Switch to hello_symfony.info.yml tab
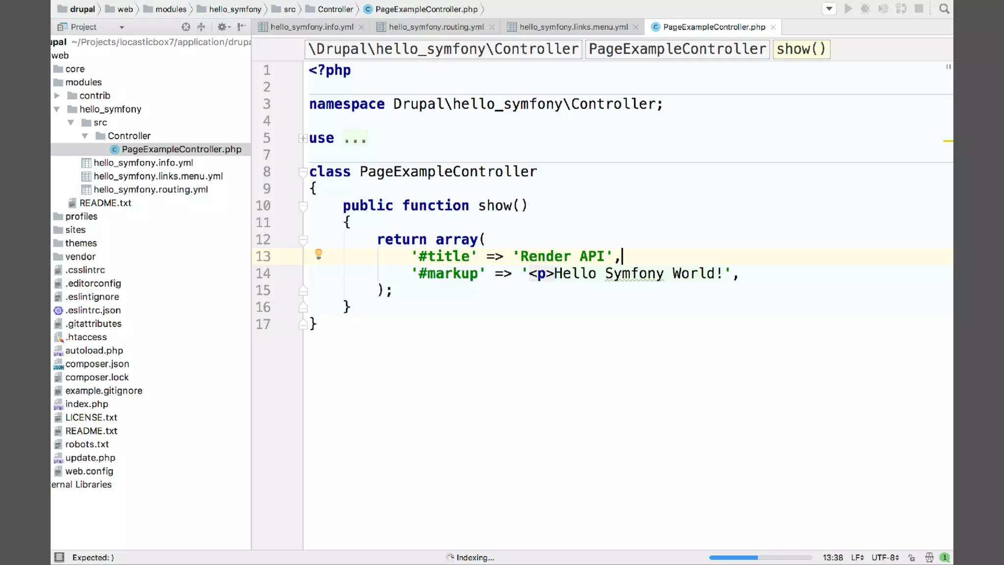This screenshot has width=1004, height=565. (311, 27)
